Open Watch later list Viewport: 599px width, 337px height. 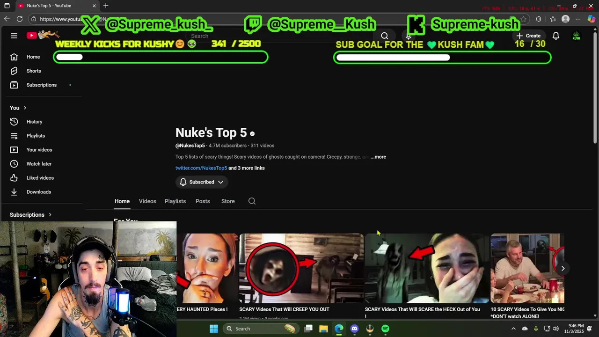(x=39, y=164)
